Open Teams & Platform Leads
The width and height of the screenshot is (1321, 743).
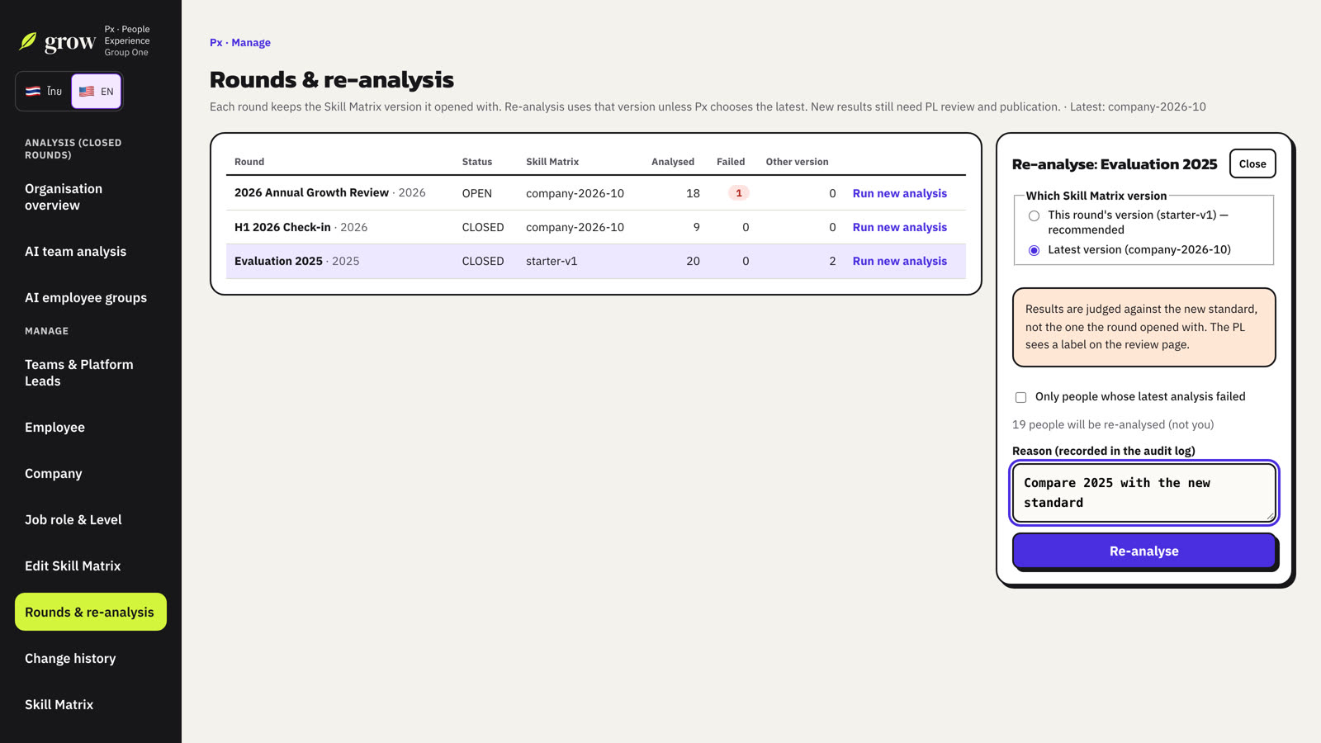(x=91, y=372)
